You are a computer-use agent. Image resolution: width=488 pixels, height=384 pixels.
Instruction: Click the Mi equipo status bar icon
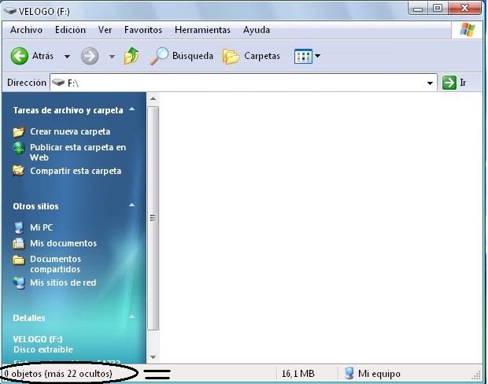point(349,373)
